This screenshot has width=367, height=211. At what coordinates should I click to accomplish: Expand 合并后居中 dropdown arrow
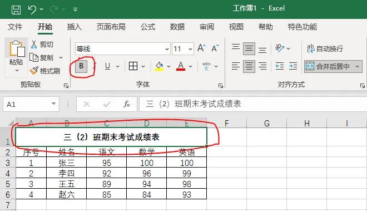click(x=357, y=66)
